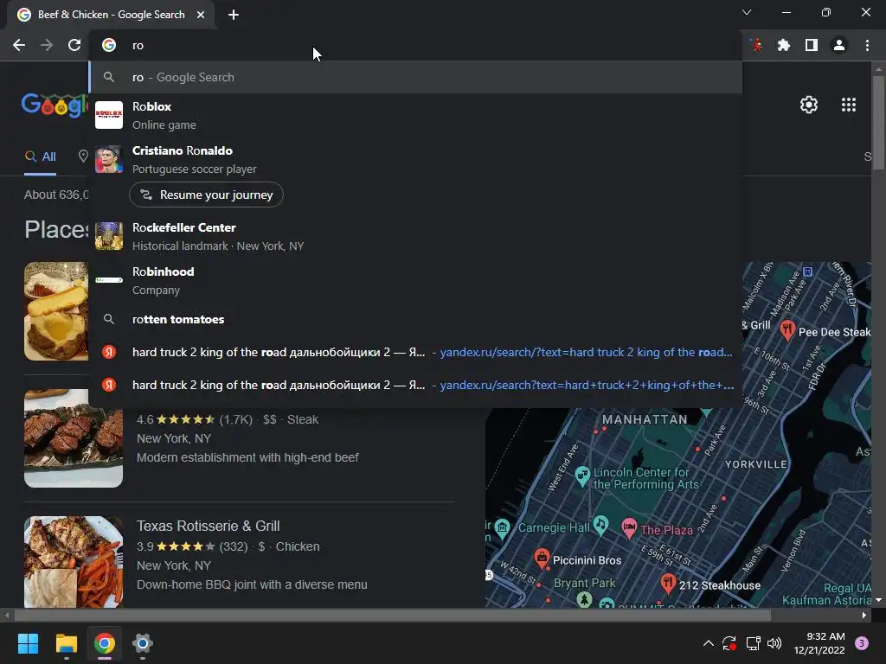
Task: Choose the Roblox suggestion
Action: point(416,115)
